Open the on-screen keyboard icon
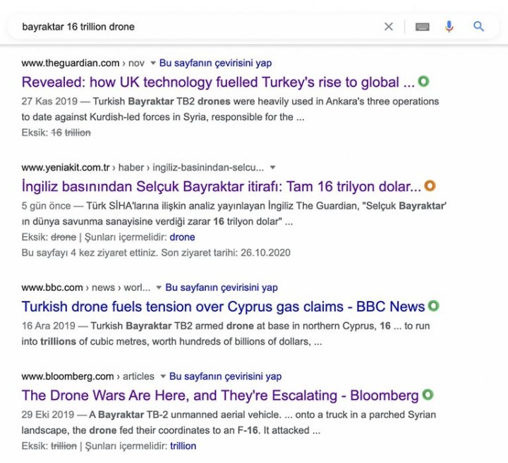The height and width of the screenshot is (463, 508). (423, 27)
